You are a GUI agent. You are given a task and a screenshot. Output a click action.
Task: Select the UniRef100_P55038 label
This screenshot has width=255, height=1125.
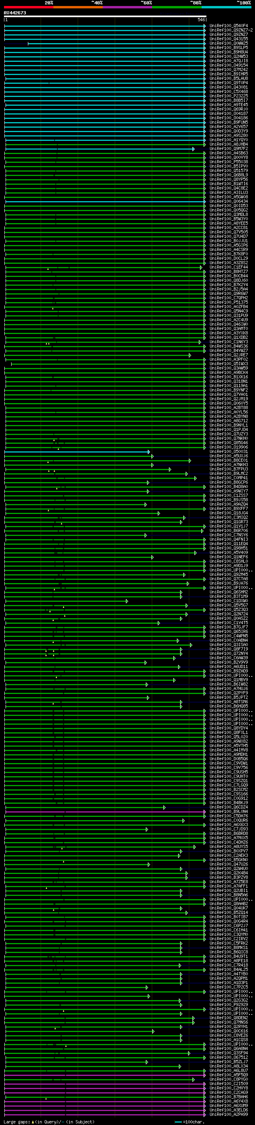229,162
